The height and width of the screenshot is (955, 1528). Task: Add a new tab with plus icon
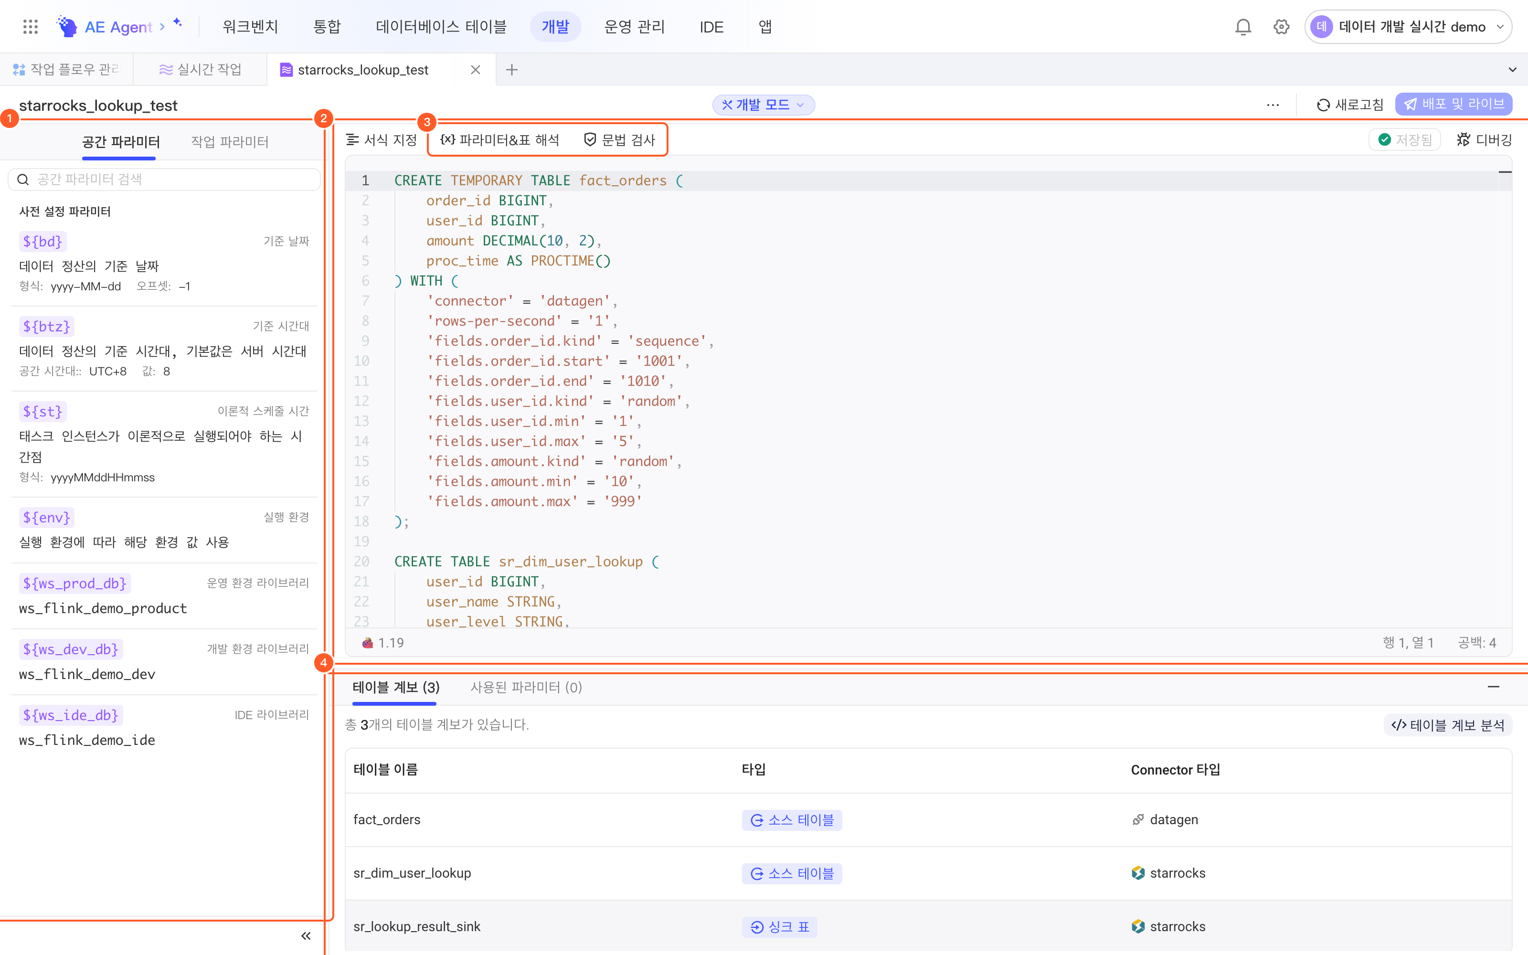point(512,70)
